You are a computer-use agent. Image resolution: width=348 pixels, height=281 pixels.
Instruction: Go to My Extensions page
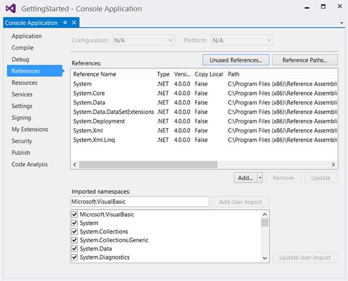(x=30, y=129)
